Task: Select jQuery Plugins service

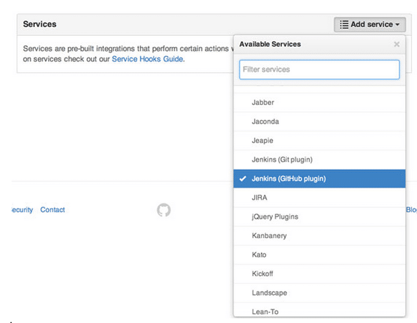Action: click(319, 217)
